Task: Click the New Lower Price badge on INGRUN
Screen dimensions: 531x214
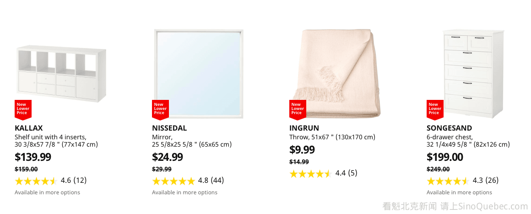Action: 297,109
